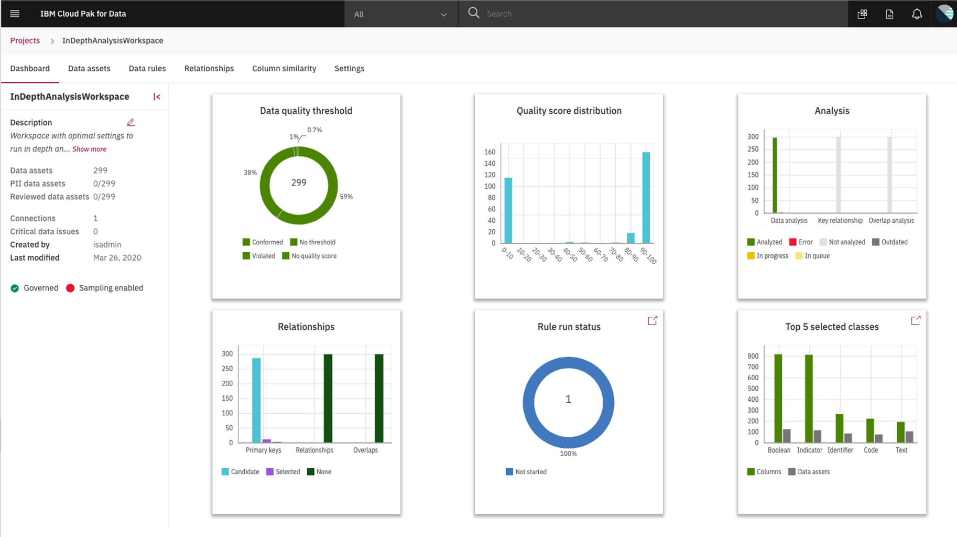Viewport: 957px width, 537px height.
Task: Collapse the InDepthAnalysisWorkspace side panel
Action: [x=157, y=96]
